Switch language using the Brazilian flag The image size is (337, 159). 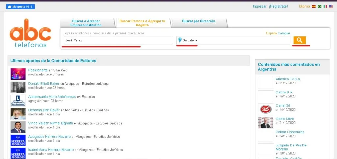tap(319, 6)
